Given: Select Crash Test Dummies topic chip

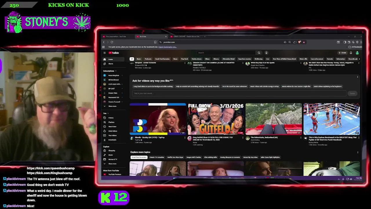Looking at the screenshot, I should pos(139,157).
